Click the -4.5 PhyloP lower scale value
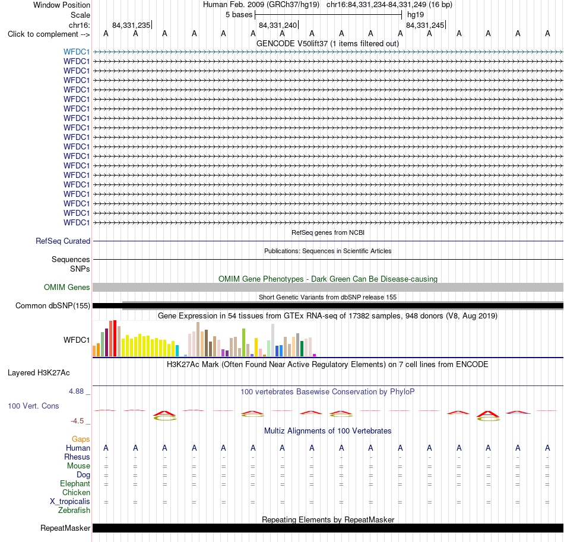Screen dimensions: 564x542 coord(77,420)
